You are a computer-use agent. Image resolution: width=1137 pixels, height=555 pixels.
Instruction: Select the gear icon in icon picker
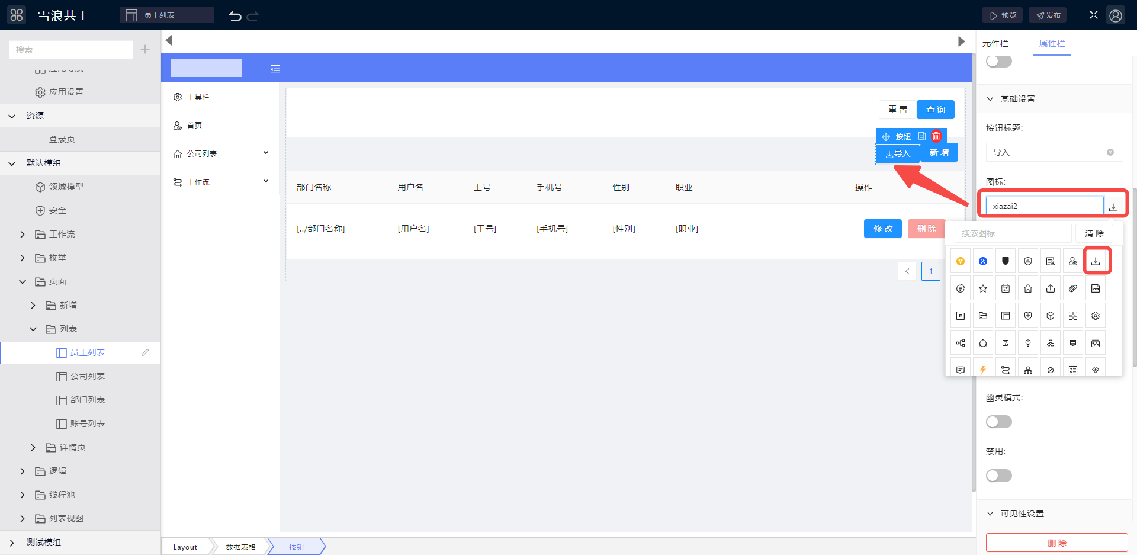(1096, 316)
